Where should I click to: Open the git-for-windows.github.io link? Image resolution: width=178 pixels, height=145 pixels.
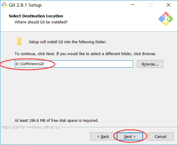point(31,127)
